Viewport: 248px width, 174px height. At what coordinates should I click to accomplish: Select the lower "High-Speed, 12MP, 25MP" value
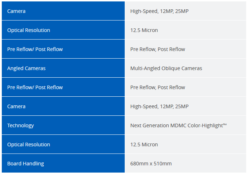pos(159,106)
